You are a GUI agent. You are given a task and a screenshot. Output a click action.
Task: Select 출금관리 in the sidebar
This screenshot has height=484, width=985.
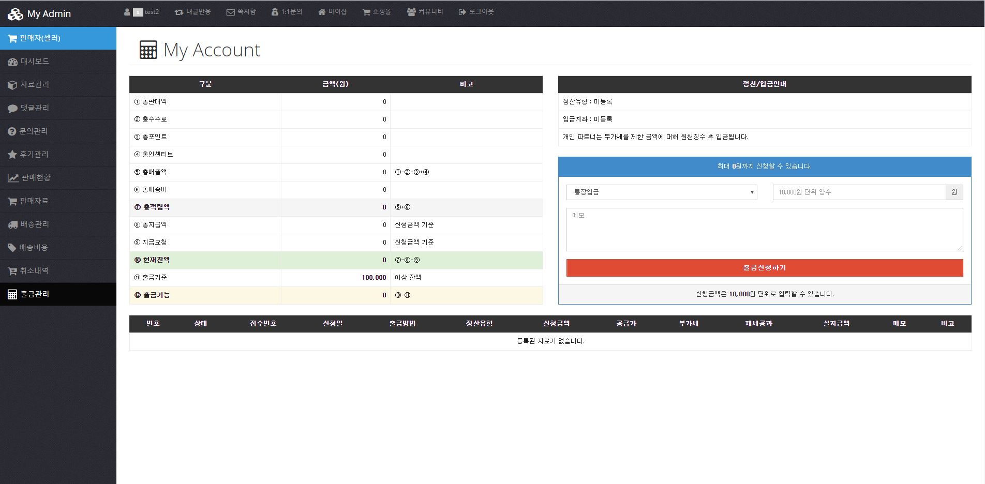click(35, 294)
